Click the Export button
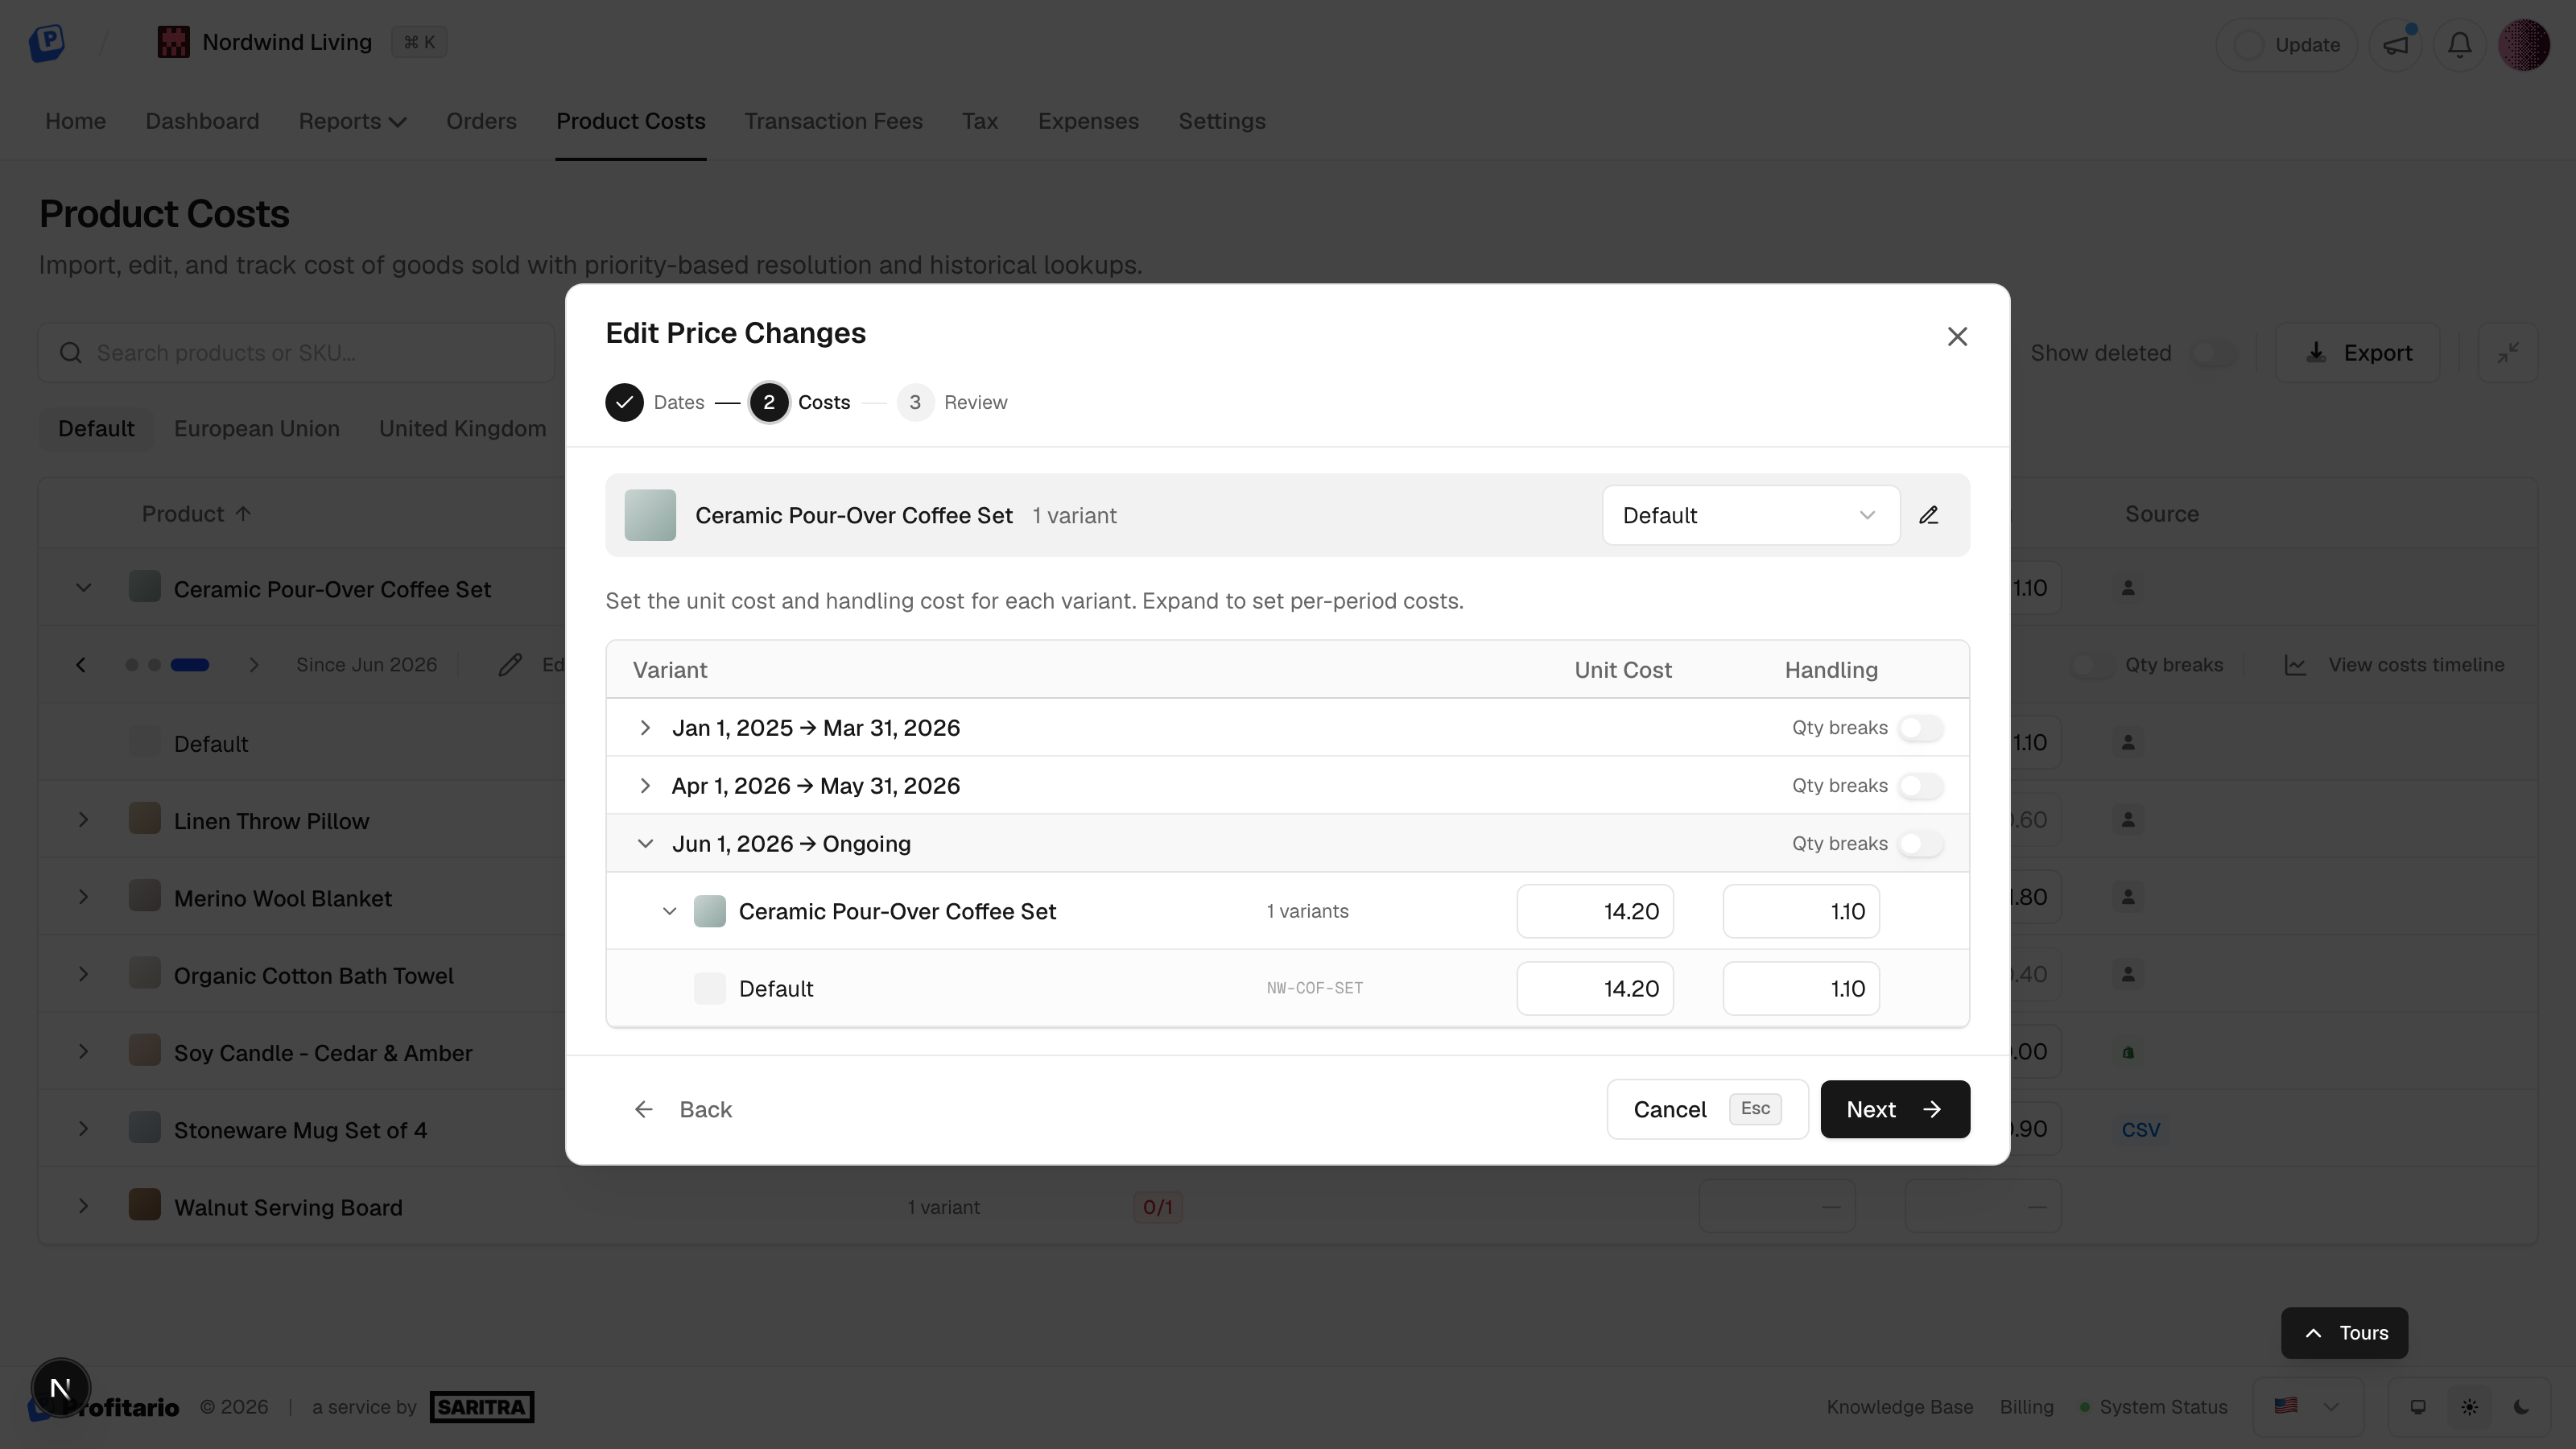 [x=2357, y=353]
